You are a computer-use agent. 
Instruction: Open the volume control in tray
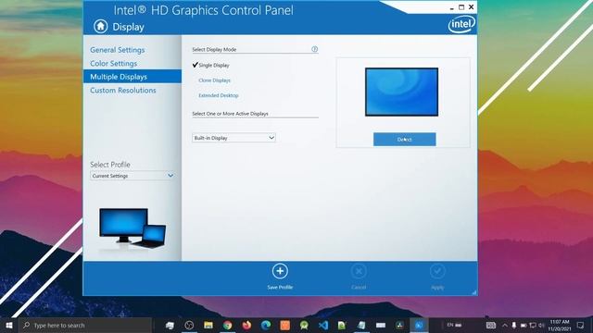point(541,325)
